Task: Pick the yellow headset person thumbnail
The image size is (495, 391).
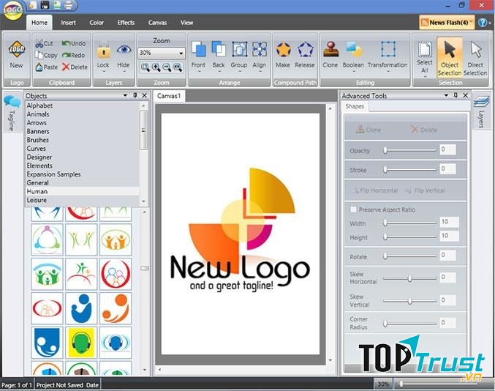Action: tap(81, 343)
